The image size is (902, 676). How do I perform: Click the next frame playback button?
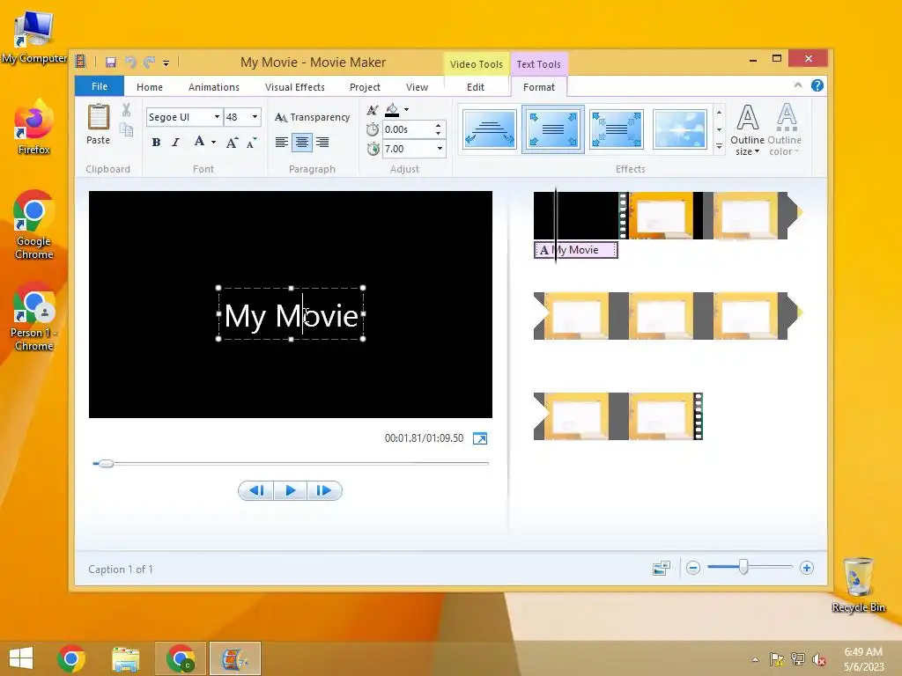(324, 490)
